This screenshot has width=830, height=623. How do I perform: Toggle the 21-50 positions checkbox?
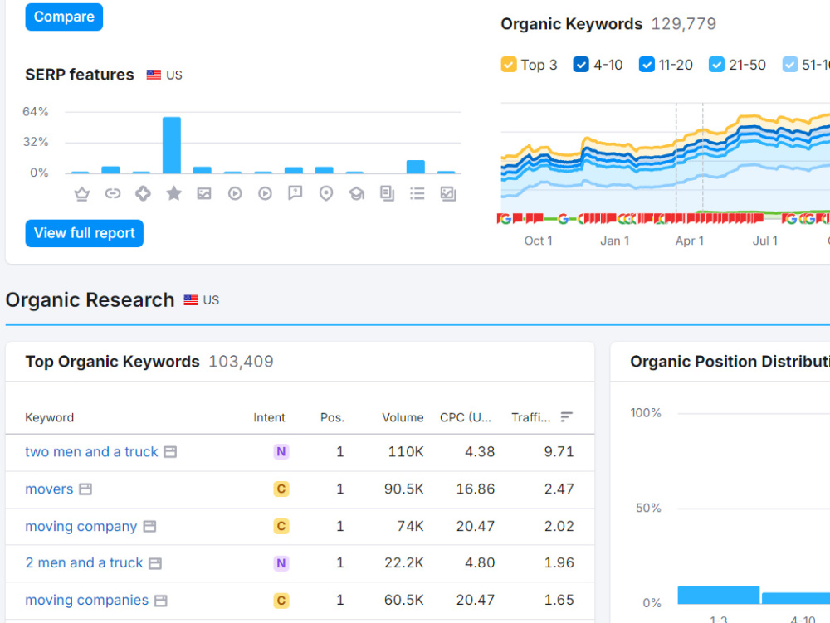pos(716,65)
